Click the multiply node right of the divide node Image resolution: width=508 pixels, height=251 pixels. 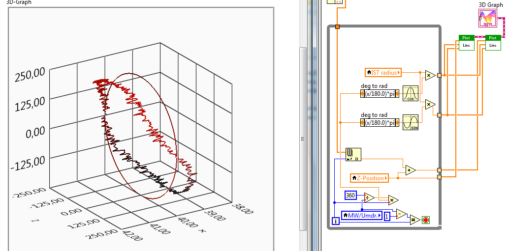pyautogui.click(x=393, y=200)
